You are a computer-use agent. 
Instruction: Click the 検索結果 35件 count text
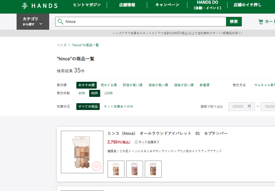71,70
